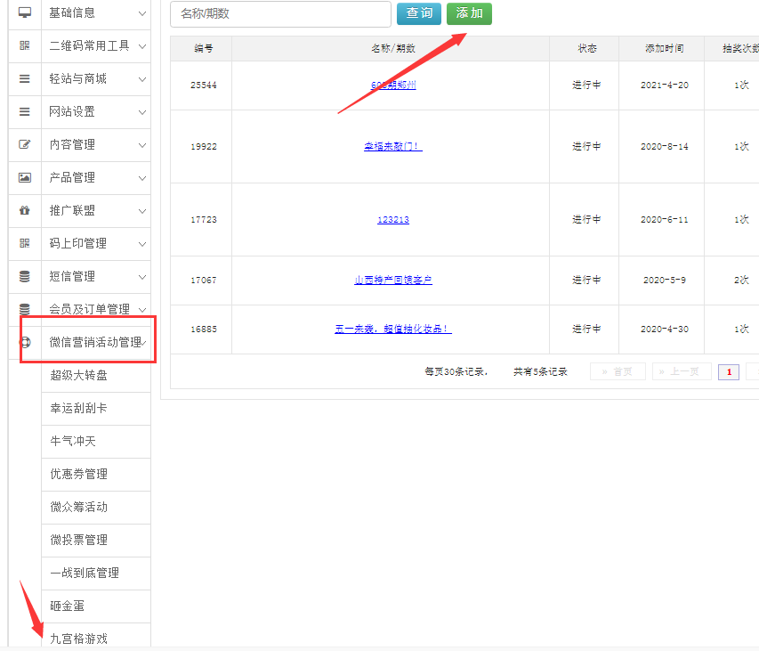Click the monitor icon beside 基础信息
Screen dimensions: 759x651
(25, 13)
